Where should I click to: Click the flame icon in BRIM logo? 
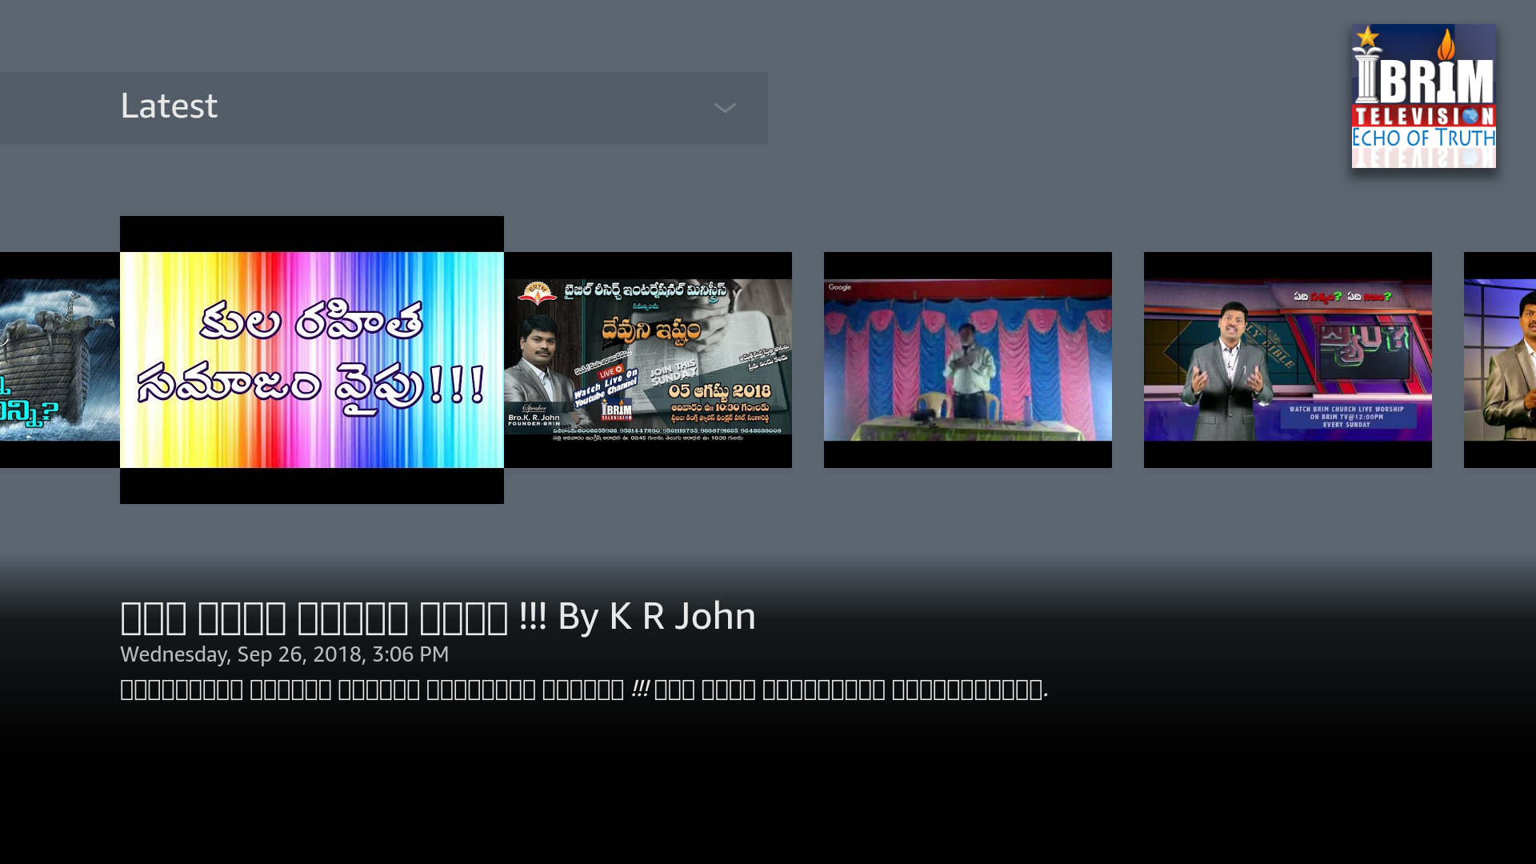pyautogui.click(x=1446, y=45)
